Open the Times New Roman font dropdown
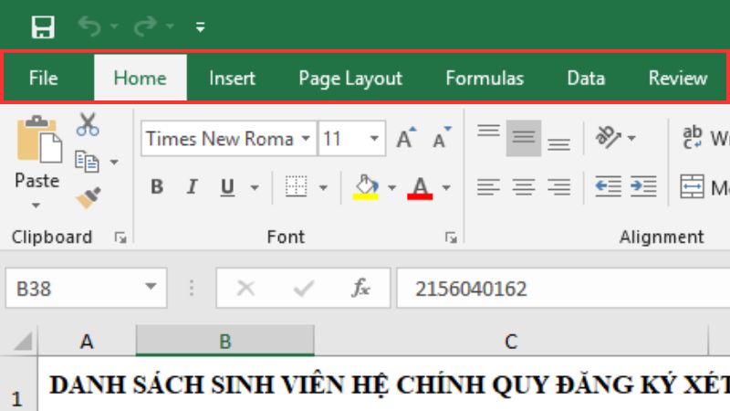 (x=307, y=139)
